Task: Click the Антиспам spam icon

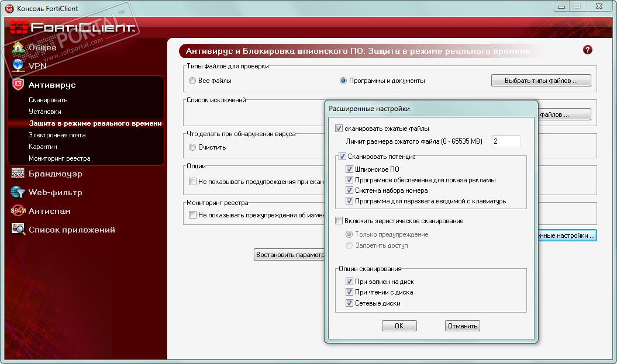Action: [18, 211]
